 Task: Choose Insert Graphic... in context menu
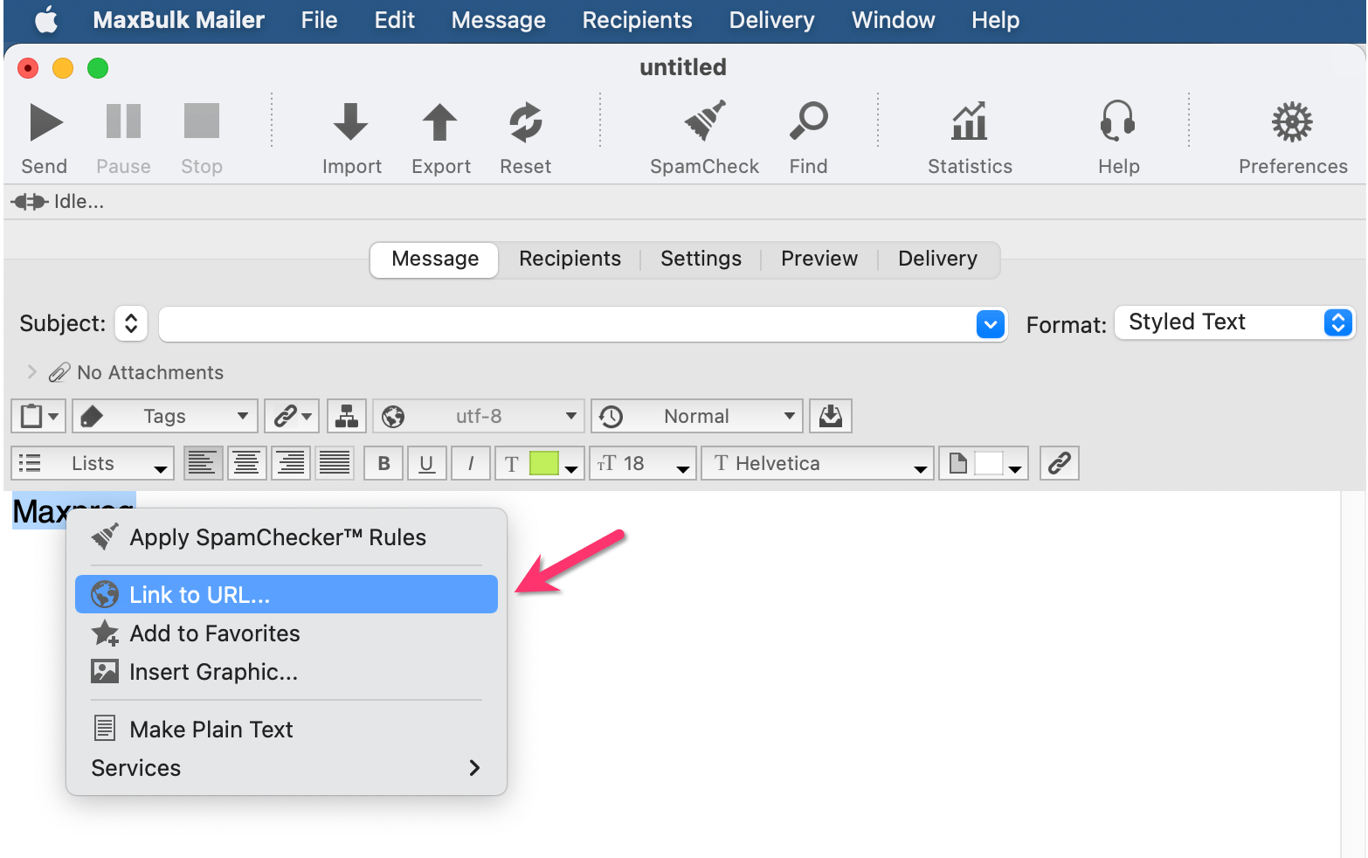(287, 672)
